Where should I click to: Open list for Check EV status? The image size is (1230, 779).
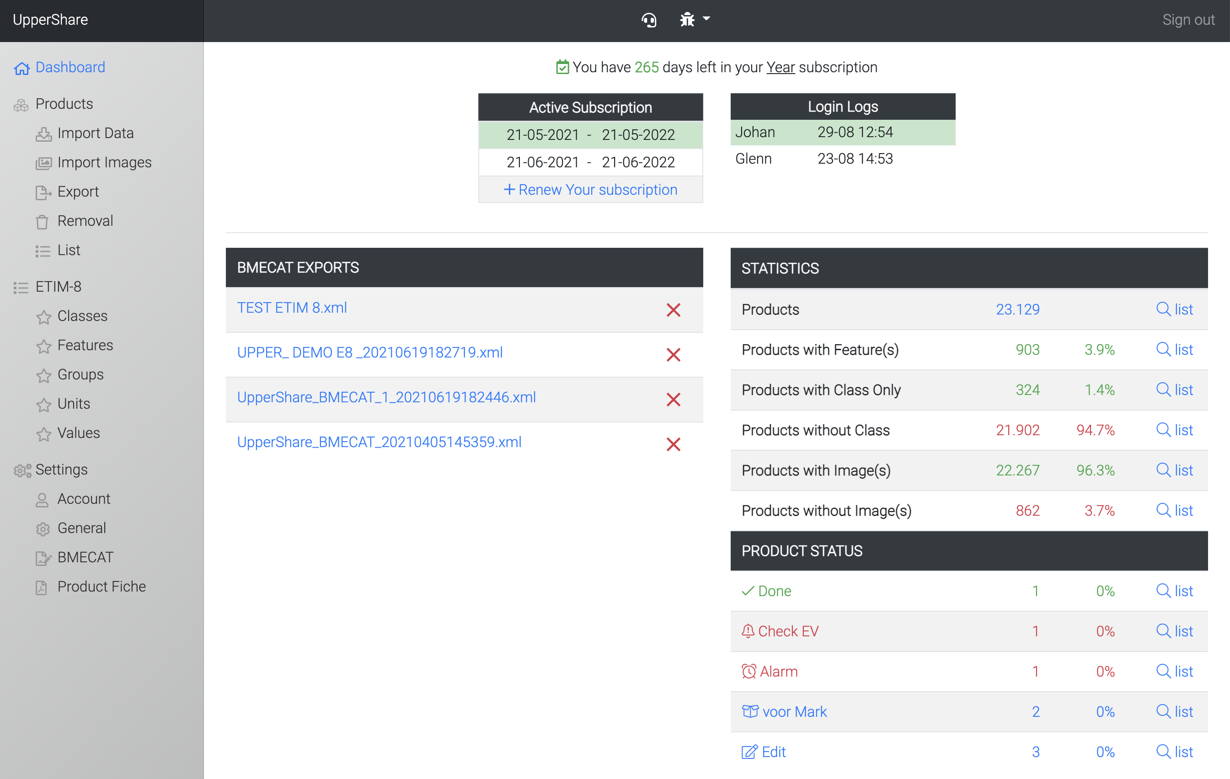coord(1174,631)
